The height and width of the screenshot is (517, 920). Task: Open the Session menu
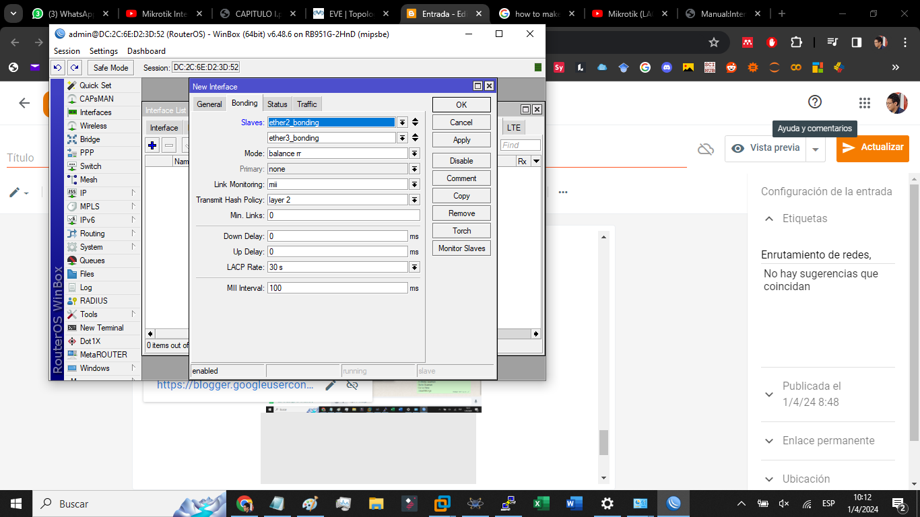[x=67, y=51]
